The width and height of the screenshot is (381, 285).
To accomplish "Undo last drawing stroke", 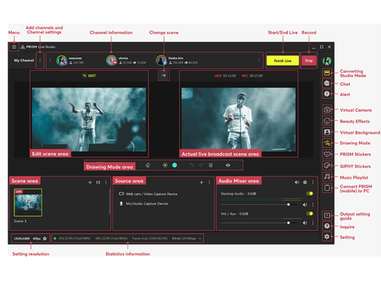I will click(192, 165).
